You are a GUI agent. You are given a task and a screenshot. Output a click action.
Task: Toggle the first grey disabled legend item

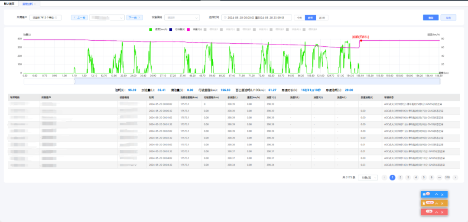pyautogui.click(x=211, y=29)
